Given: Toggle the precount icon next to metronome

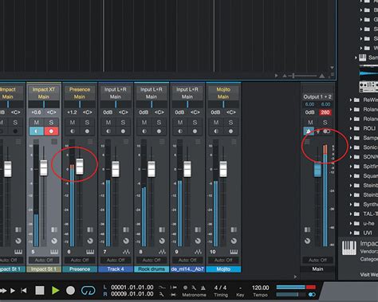Looking at the screenshot, I should tap(185, 288).
